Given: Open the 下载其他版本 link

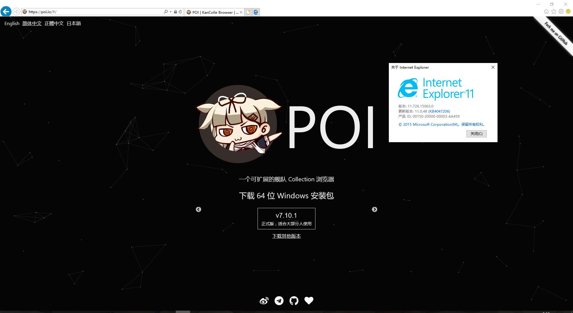Looking at the screenshot, I should click(286, 236).
